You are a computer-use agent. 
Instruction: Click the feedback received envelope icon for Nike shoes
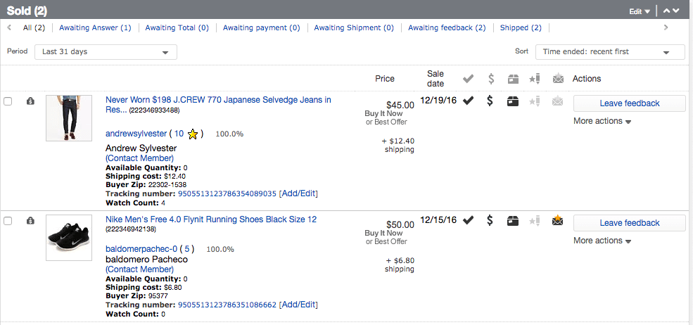tap(558, 220)
